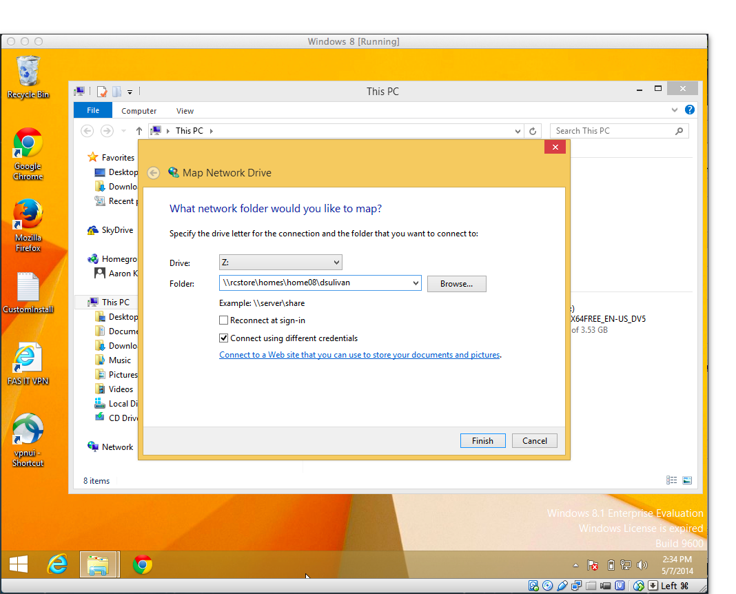Click the back arrow in Map Network Drive

click(154, 173)
